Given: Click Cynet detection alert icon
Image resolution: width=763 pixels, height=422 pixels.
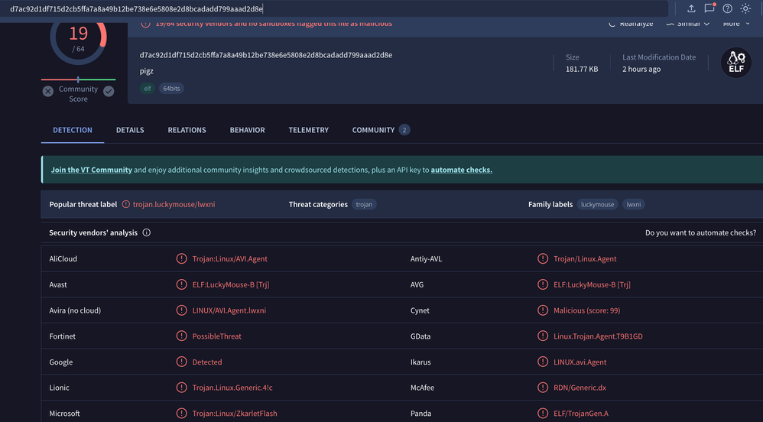Looking at the screenshot, I should tap(543, 310).
